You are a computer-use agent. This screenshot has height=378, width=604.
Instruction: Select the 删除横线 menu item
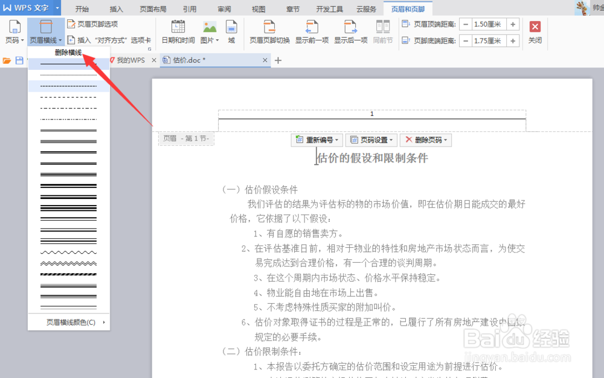(69, 52)
